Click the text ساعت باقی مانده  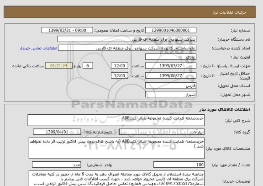click(28, 66)
